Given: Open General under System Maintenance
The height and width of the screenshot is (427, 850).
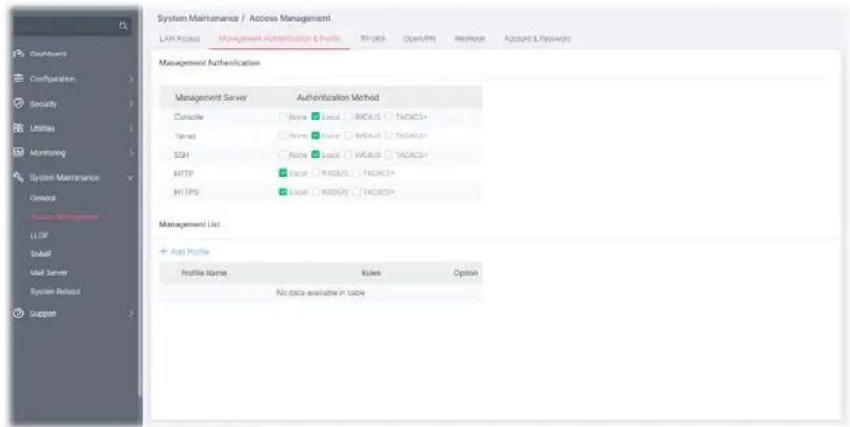Looking at the screenshot, I should click(x=43, y=198).
